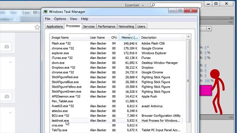Viewport: 237px width, 133px height.
Task: Open the File menu in Task Manager
Action: (x=47, y=19)
